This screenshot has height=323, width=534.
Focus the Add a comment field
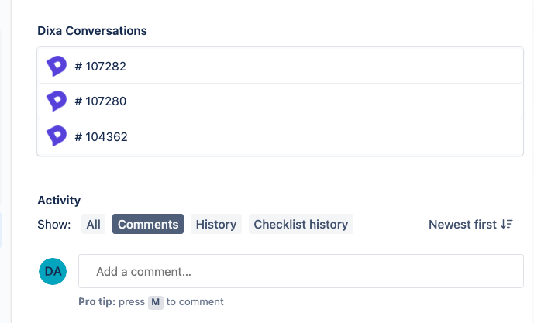click(x=301, y=272)
